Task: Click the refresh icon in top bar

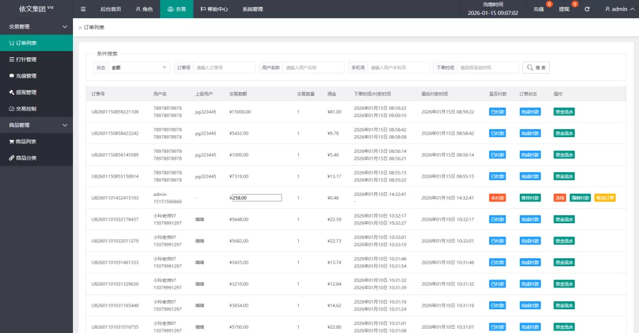Action: tap(587, 9)
